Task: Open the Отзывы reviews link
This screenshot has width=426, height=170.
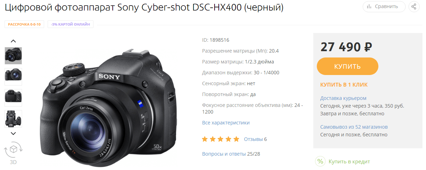Action: (x=253, y=139)
